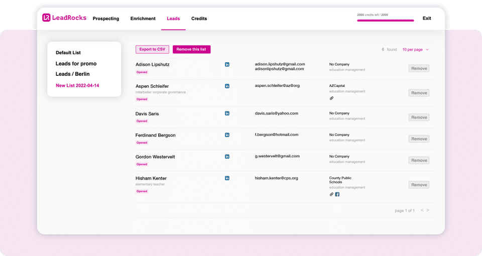Screen dimensions: 482x256
Task: Remove Ferdinand Bergson from list
Action: coord(419,139)
